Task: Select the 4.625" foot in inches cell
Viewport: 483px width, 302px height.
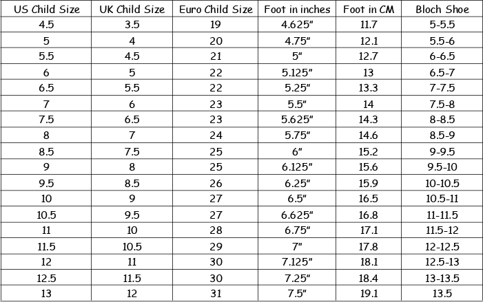Action: click(x=297, y=24)
